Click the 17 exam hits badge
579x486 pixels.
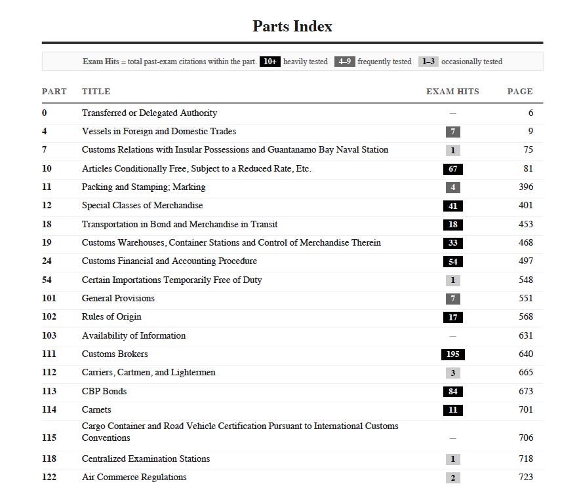[x=453, y=317]
